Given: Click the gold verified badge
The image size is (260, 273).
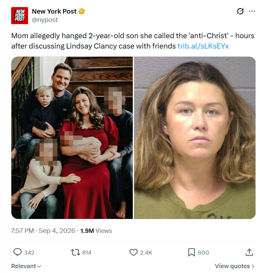Looking at the screenshot, I should point(81,11).
